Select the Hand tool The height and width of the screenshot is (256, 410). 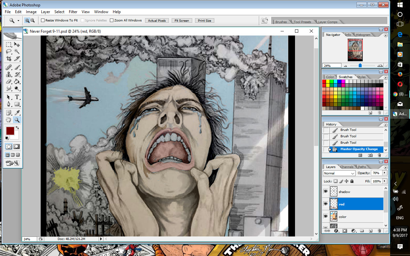(x=9, y=120)
